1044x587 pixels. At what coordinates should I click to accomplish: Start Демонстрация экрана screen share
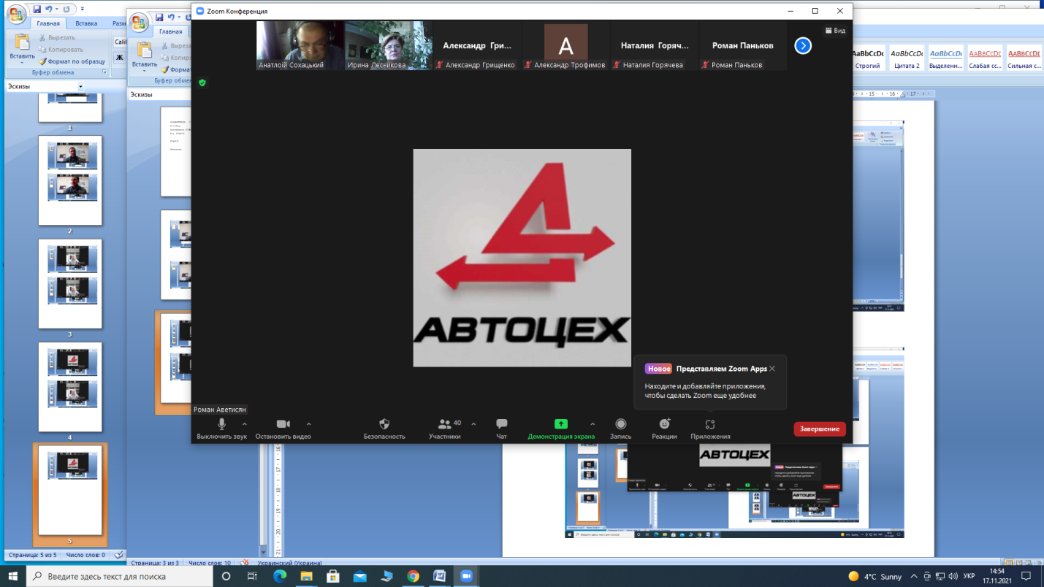point(561,429)
